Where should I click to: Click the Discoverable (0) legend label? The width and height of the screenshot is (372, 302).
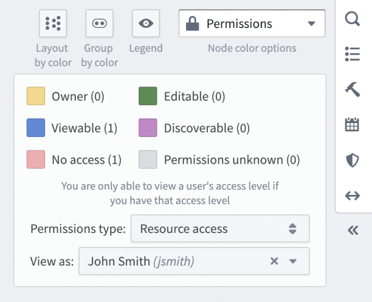pos(207,128)
